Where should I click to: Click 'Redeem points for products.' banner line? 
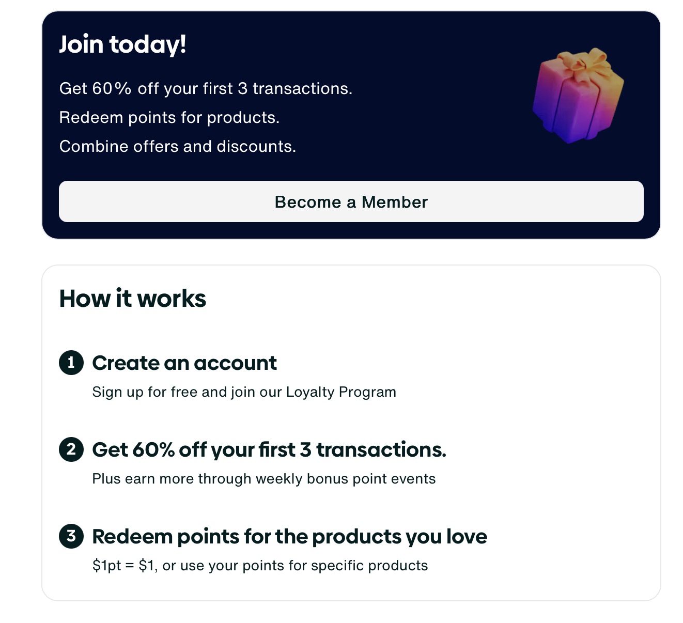click(x=169, y=117)
